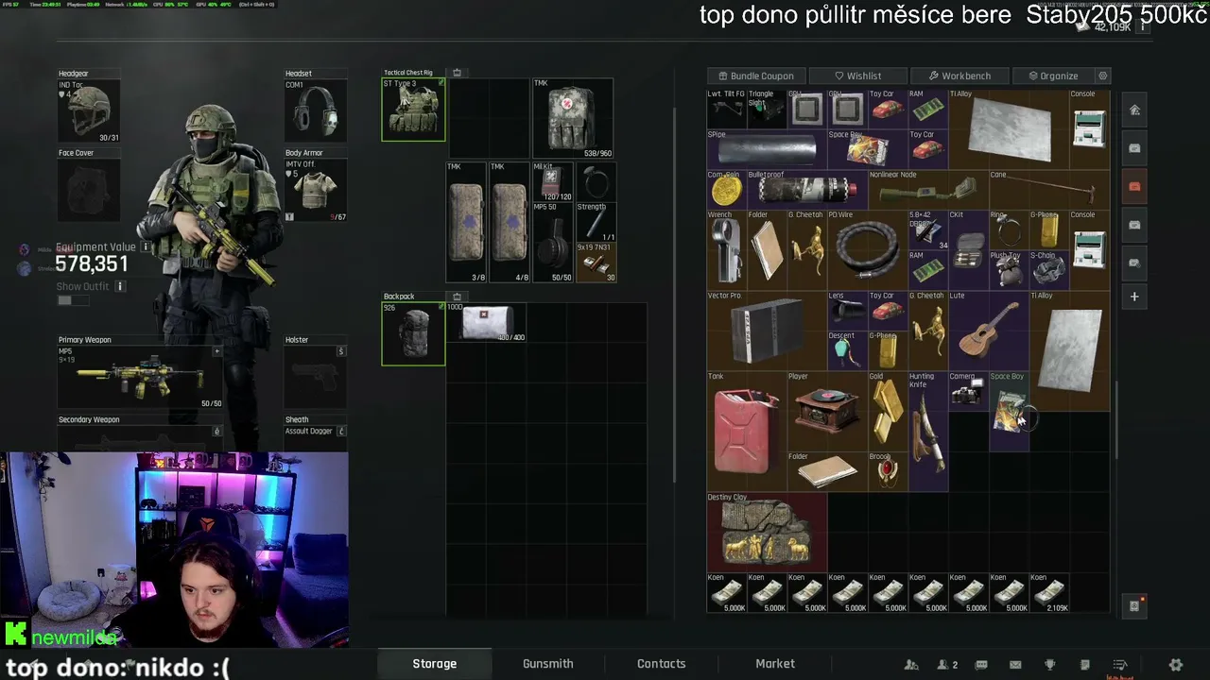Select the PD.Wire coiled cable item
1210x680 pixels.
pos(867,250)
